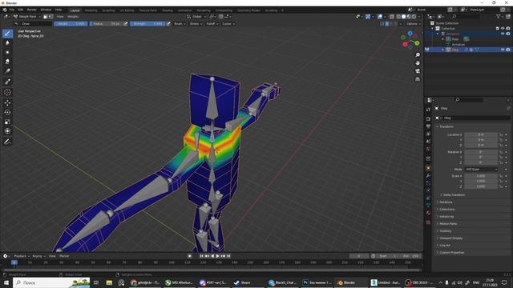Select the Sample Weight eyedropper tool
This screenshot has width=513, height=288.
[x=7, y=82]
